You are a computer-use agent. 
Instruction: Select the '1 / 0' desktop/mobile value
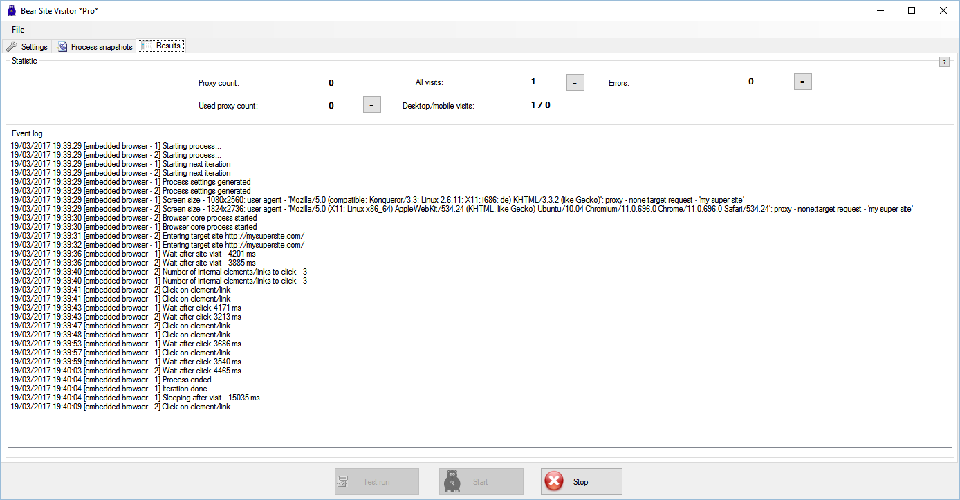pyautogui.click(x=541, y=105)
